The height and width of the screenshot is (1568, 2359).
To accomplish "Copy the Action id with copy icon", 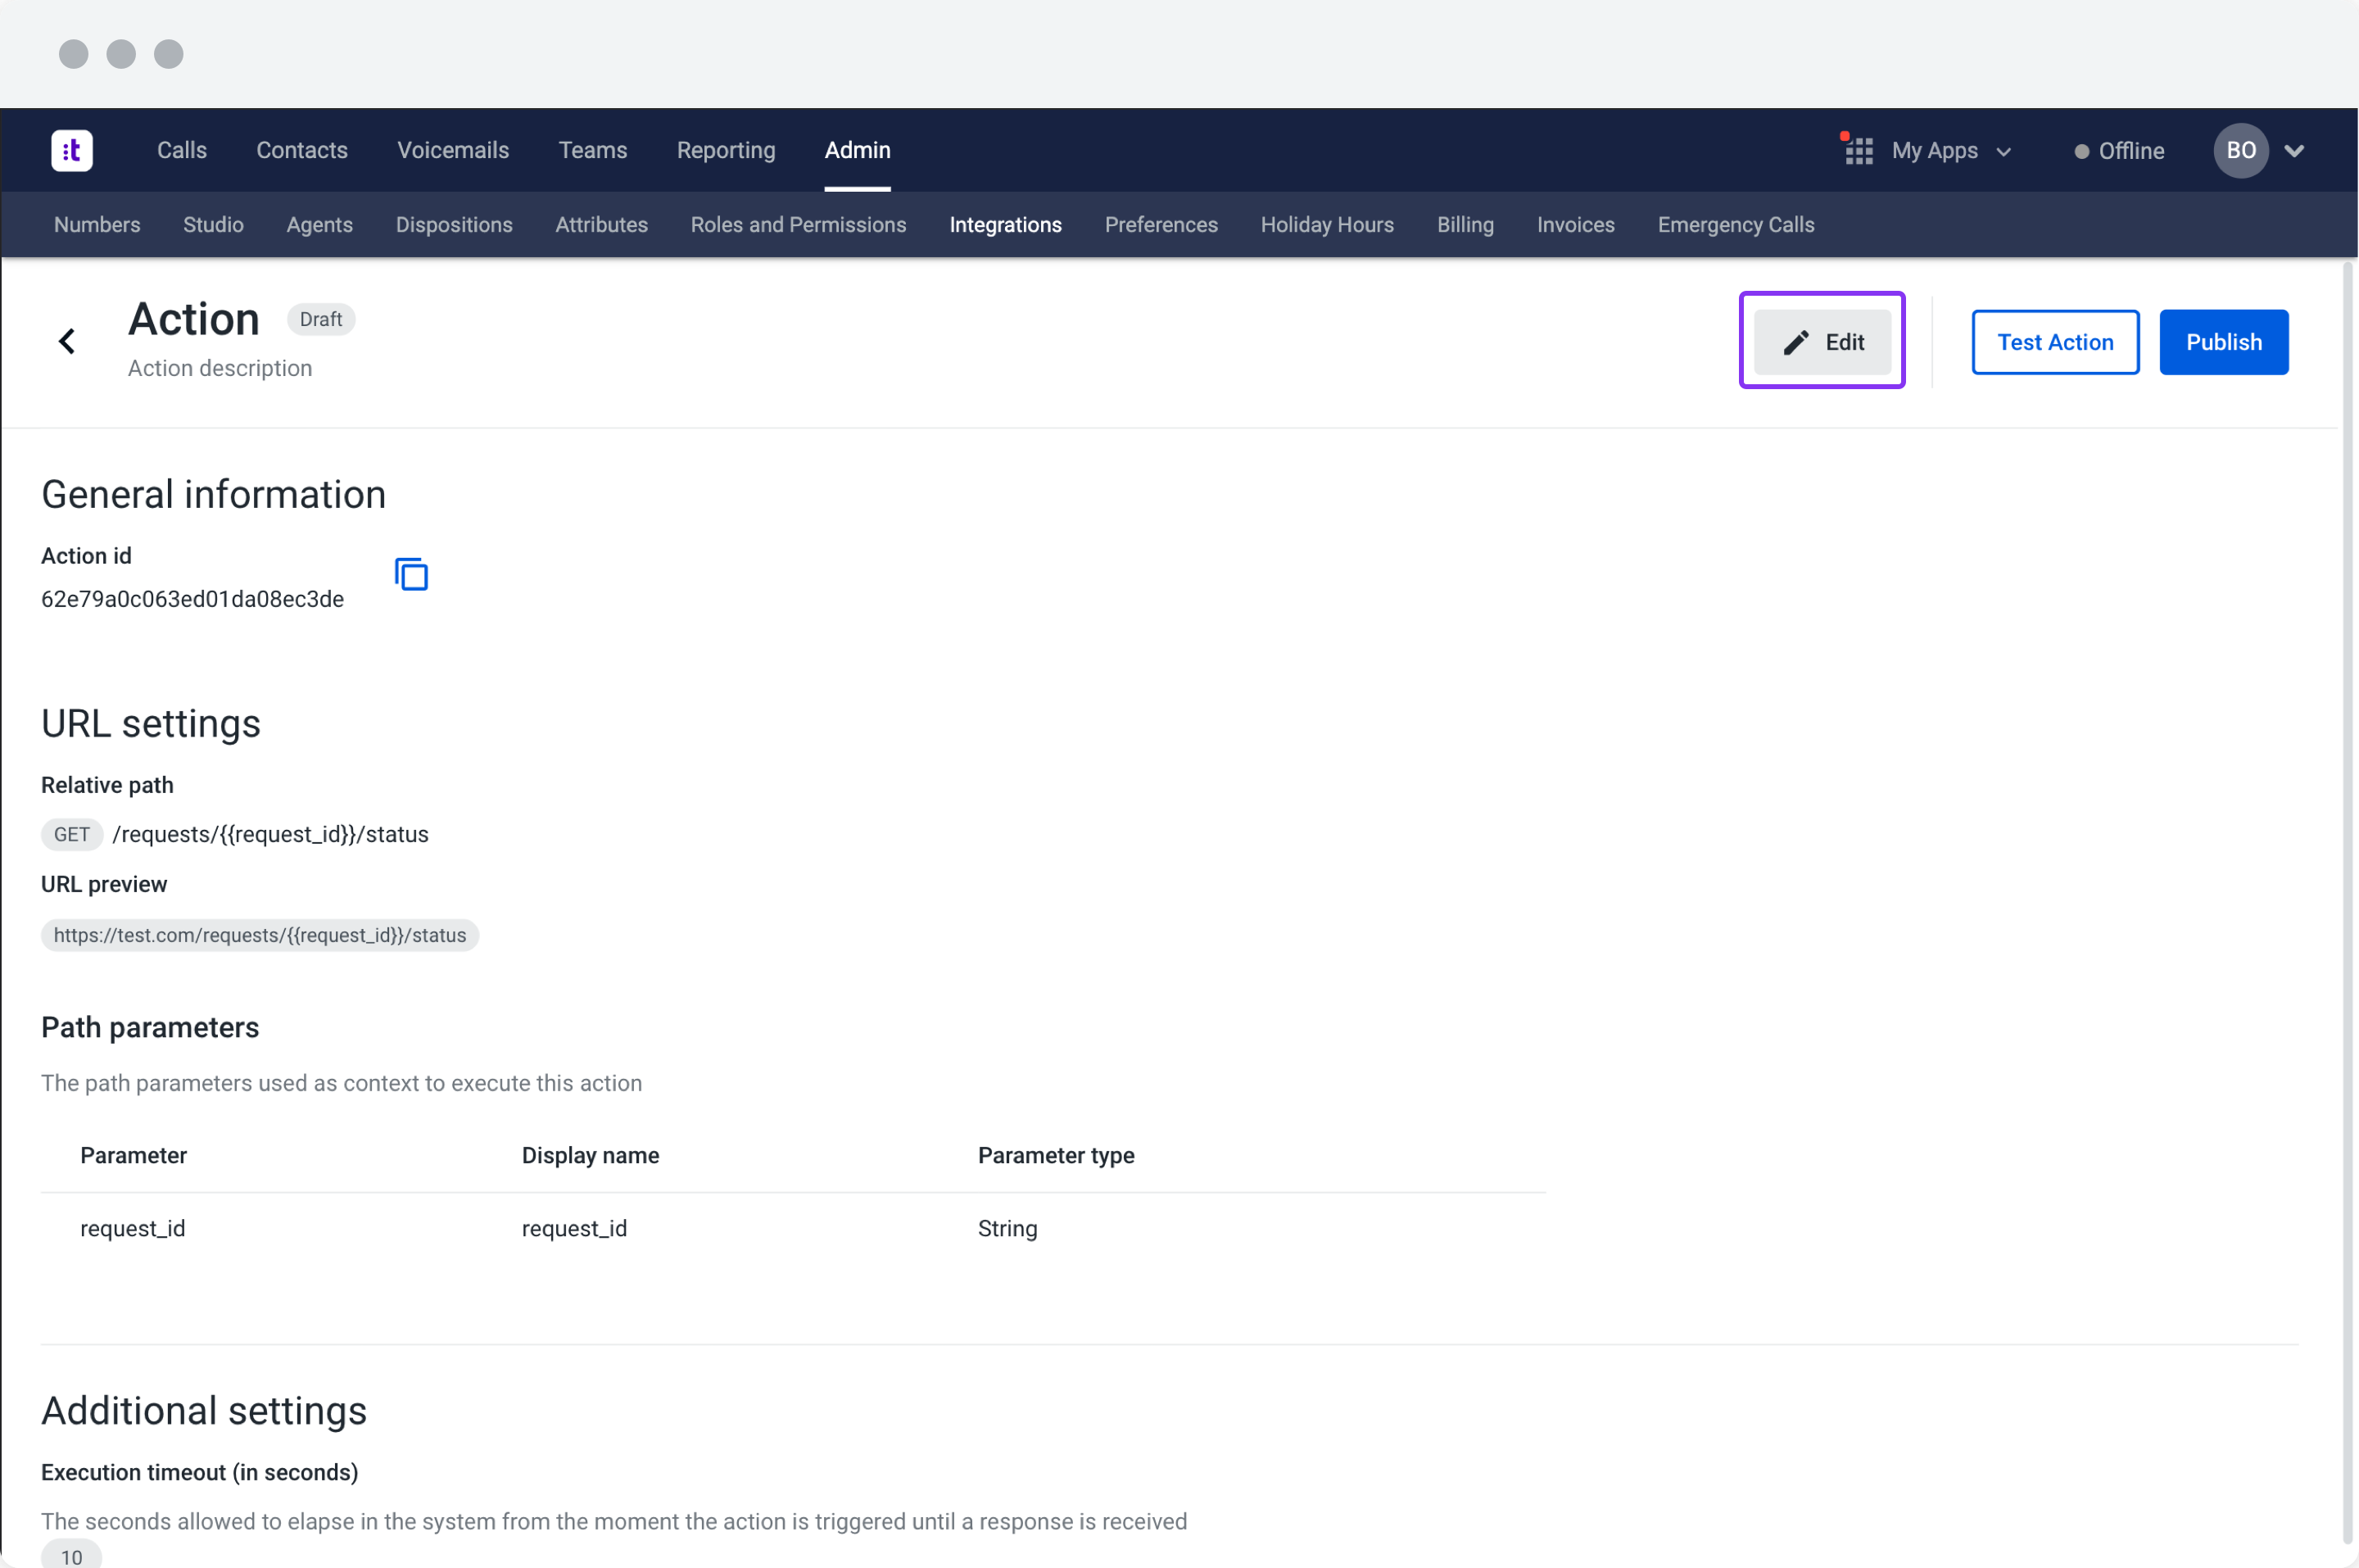I will 411,575.
